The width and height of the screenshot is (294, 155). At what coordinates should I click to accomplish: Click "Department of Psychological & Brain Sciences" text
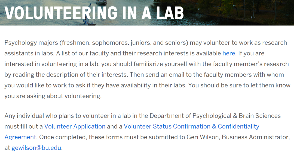215,116
